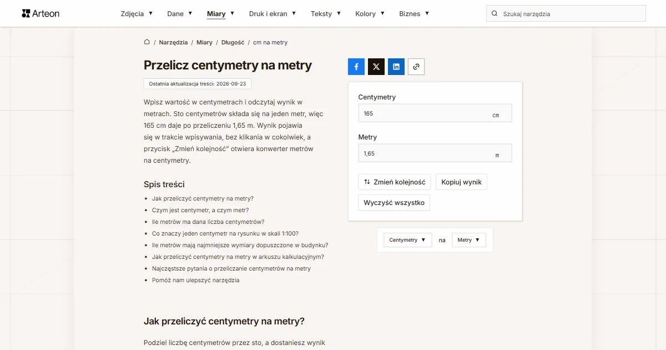Focus the Metry result field
The image size is (666, 350).
tap(435, 153)
